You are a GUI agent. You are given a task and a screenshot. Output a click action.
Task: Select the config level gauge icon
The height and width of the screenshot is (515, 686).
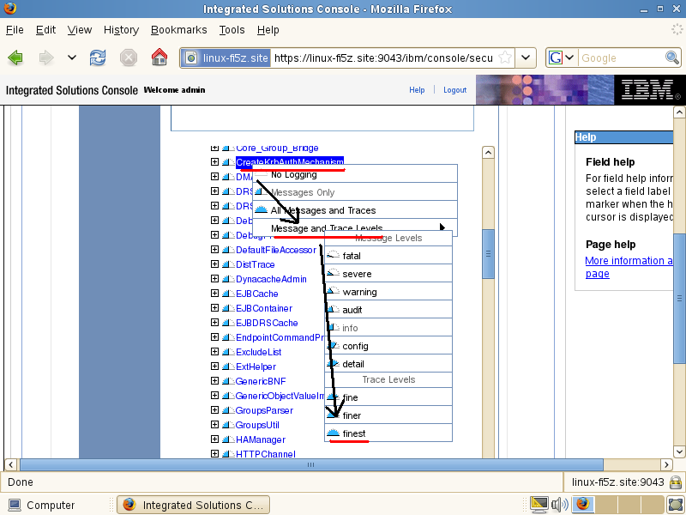(x=333, y=345)
